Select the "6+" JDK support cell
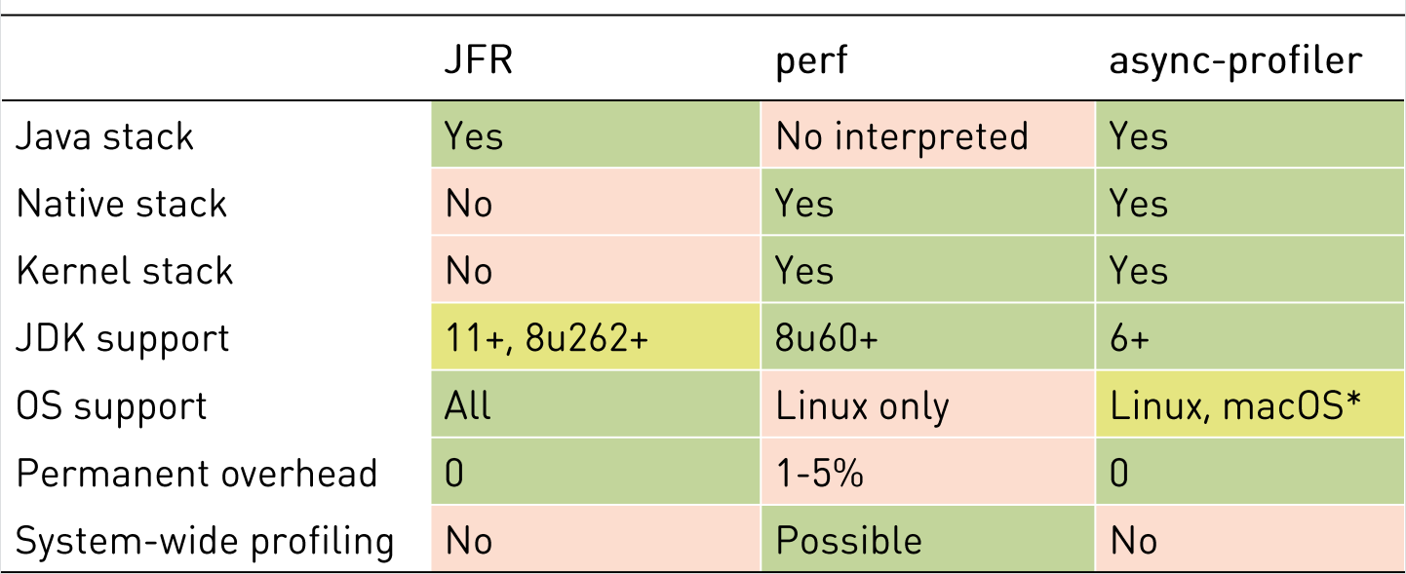The width and height of the screenshot is (1406, 574). (x=1130, y=338)
